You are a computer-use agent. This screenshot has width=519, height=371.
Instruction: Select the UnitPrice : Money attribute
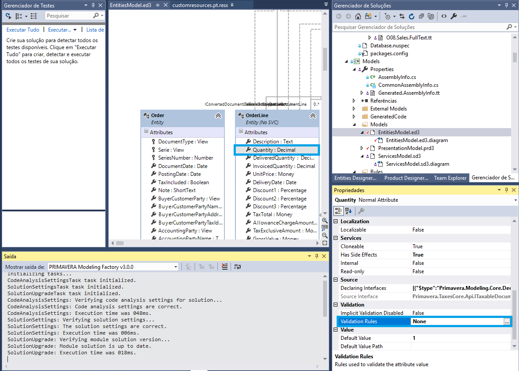click(x=274, y=174)
